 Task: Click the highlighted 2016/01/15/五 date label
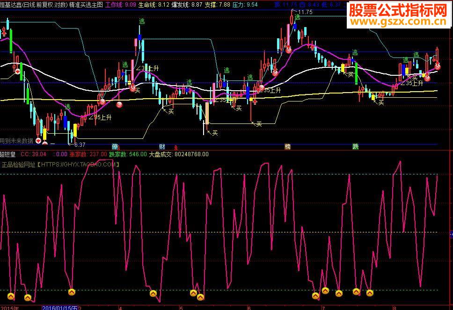pos(60,308)
